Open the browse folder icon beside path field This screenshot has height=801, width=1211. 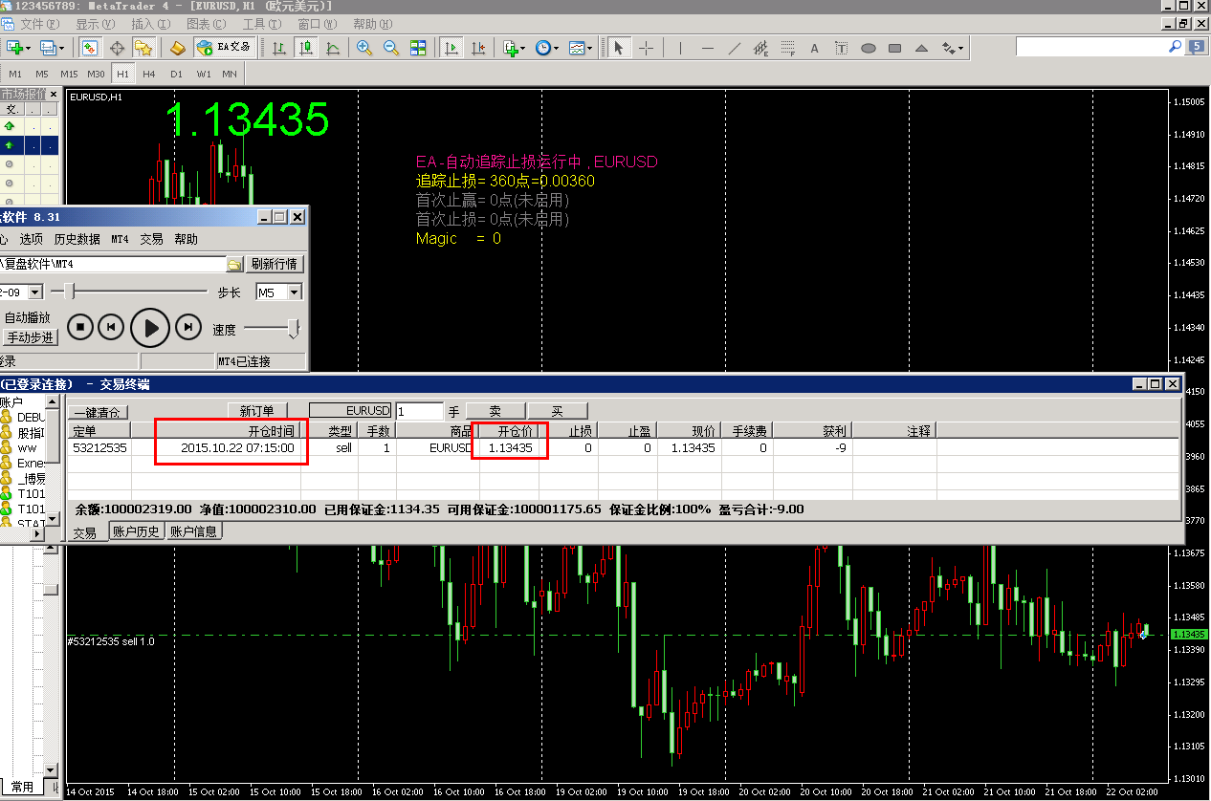234,264
